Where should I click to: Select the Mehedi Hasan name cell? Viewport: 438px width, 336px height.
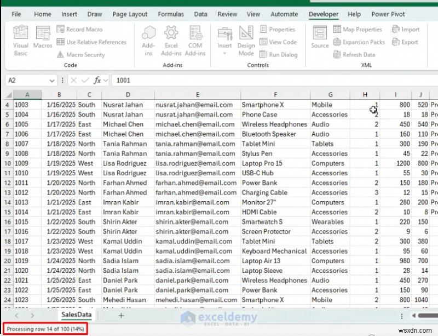pos(128,300)
